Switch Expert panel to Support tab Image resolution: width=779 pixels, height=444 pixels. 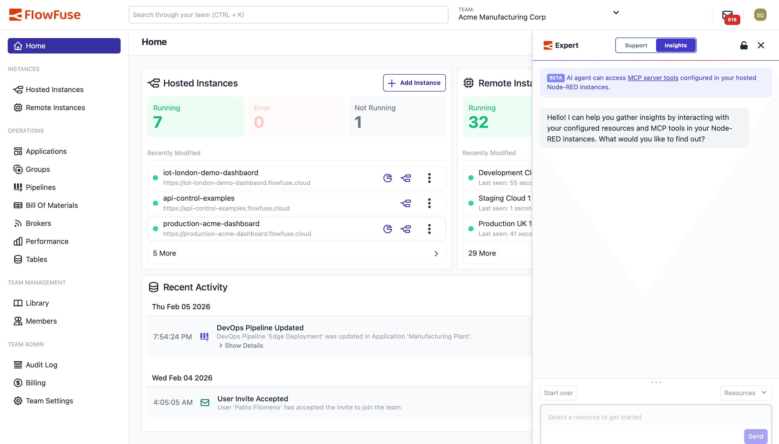coord(636,45)
